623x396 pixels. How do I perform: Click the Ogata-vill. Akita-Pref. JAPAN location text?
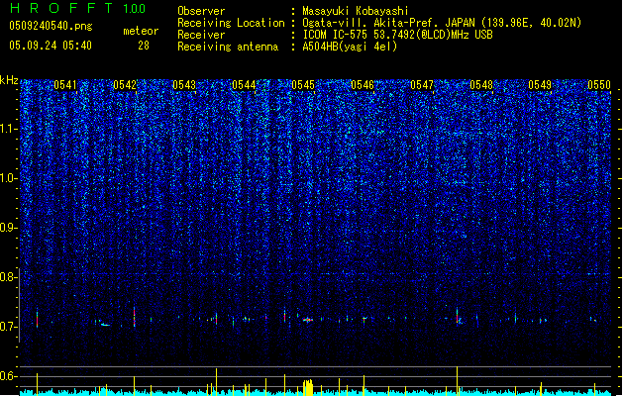[442, 23]
